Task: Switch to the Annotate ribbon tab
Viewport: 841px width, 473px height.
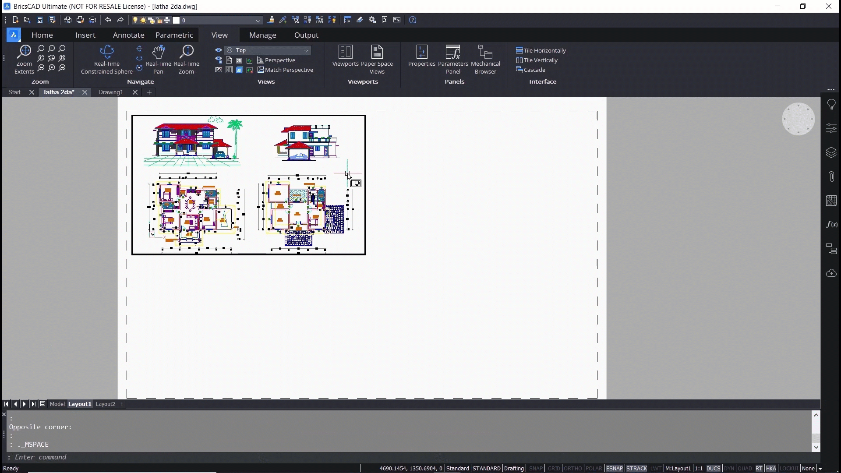Action: click(x=128, y=35)
